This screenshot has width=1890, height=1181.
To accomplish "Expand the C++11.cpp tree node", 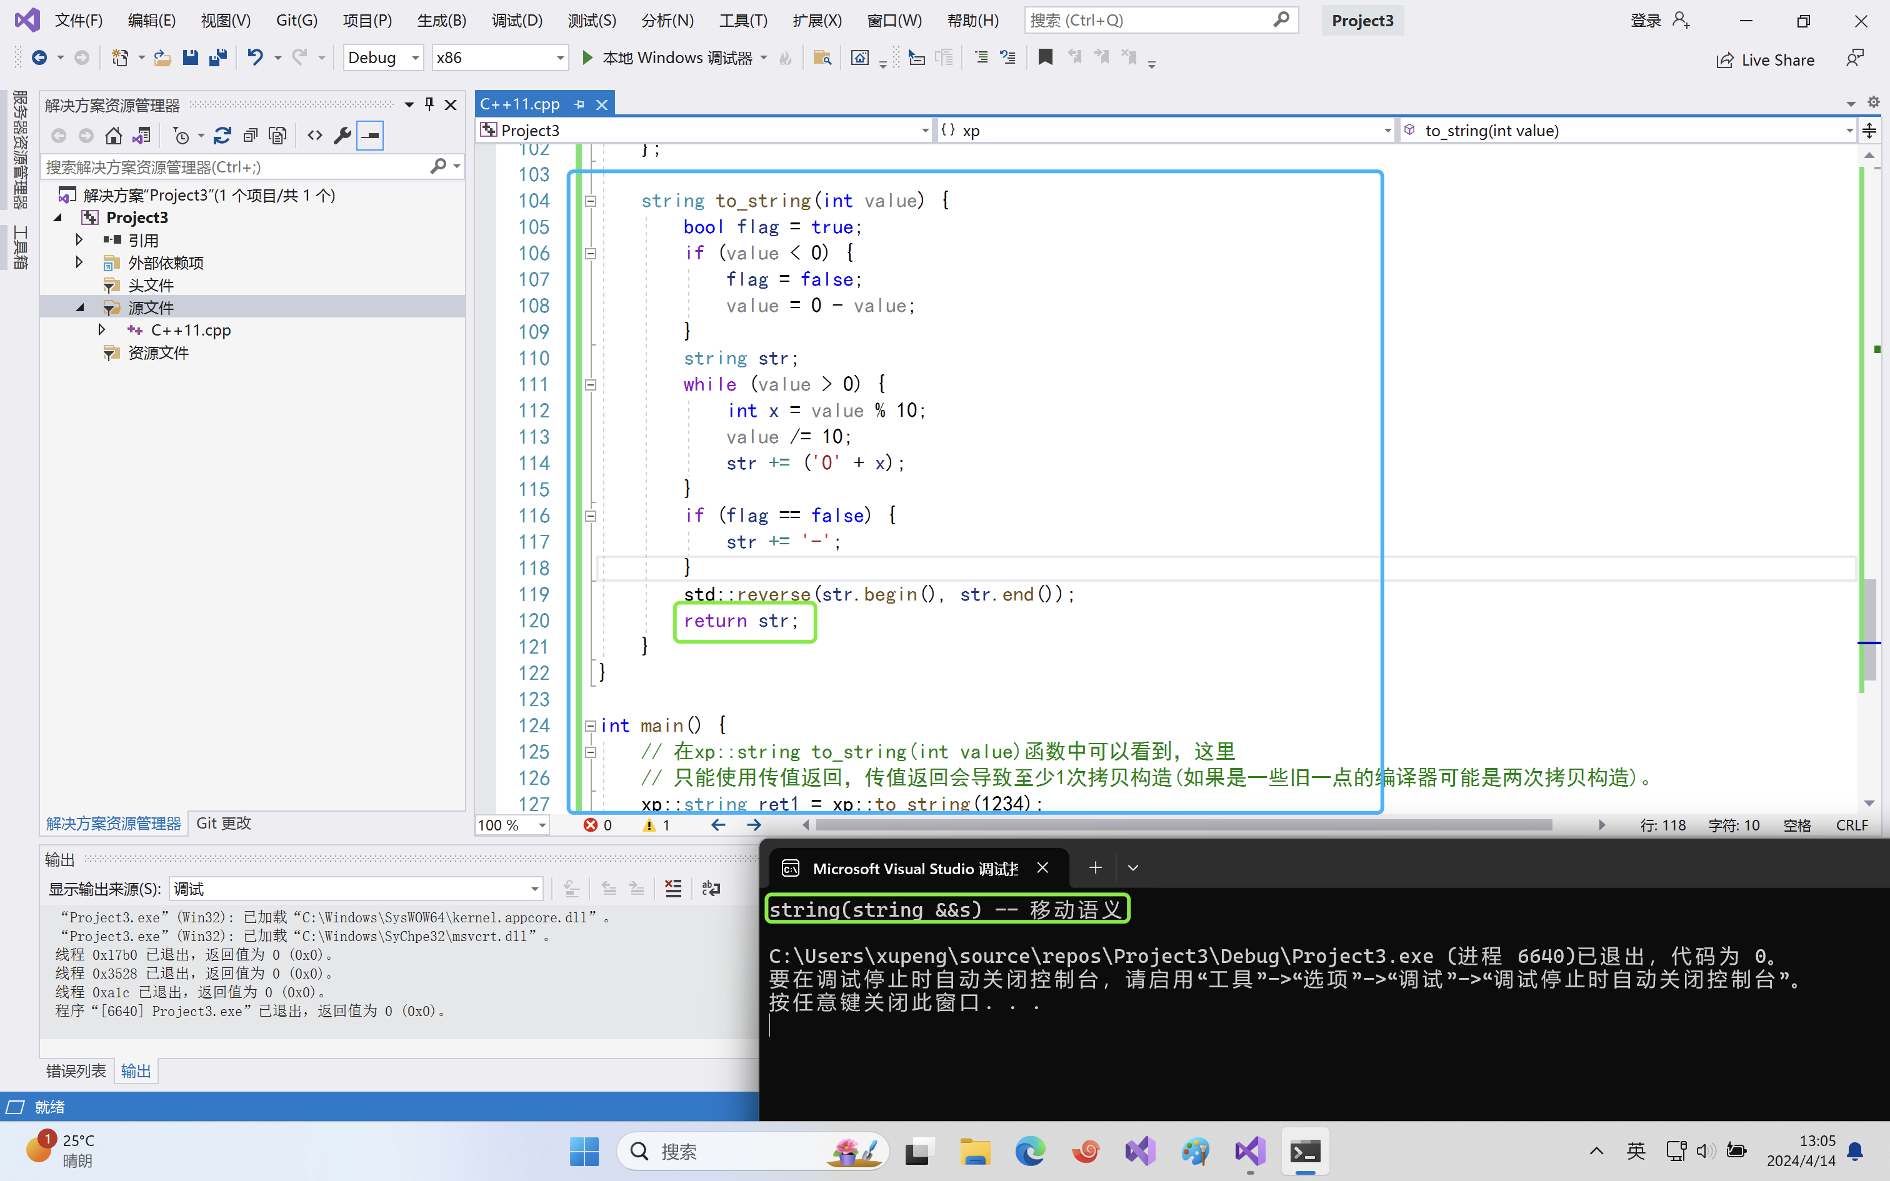I will point(101,331).
